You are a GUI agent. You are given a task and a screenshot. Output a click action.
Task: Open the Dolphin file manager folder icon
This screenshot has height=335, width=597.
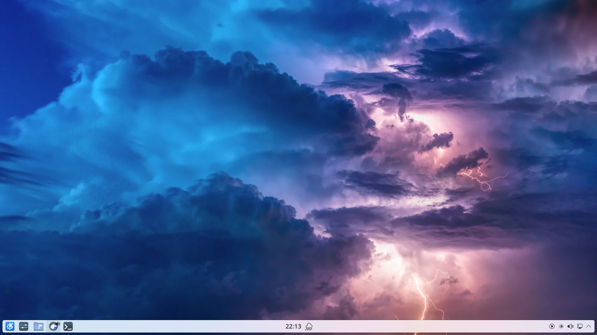pos(39,326)
